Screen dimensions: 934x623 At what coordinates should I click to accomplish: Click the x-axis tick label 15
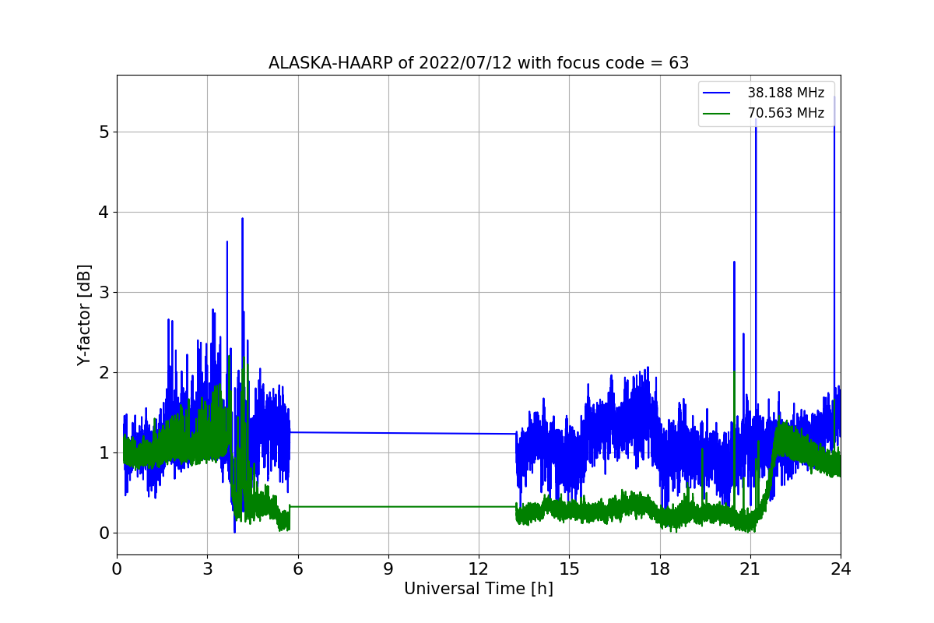coord(569,568)
